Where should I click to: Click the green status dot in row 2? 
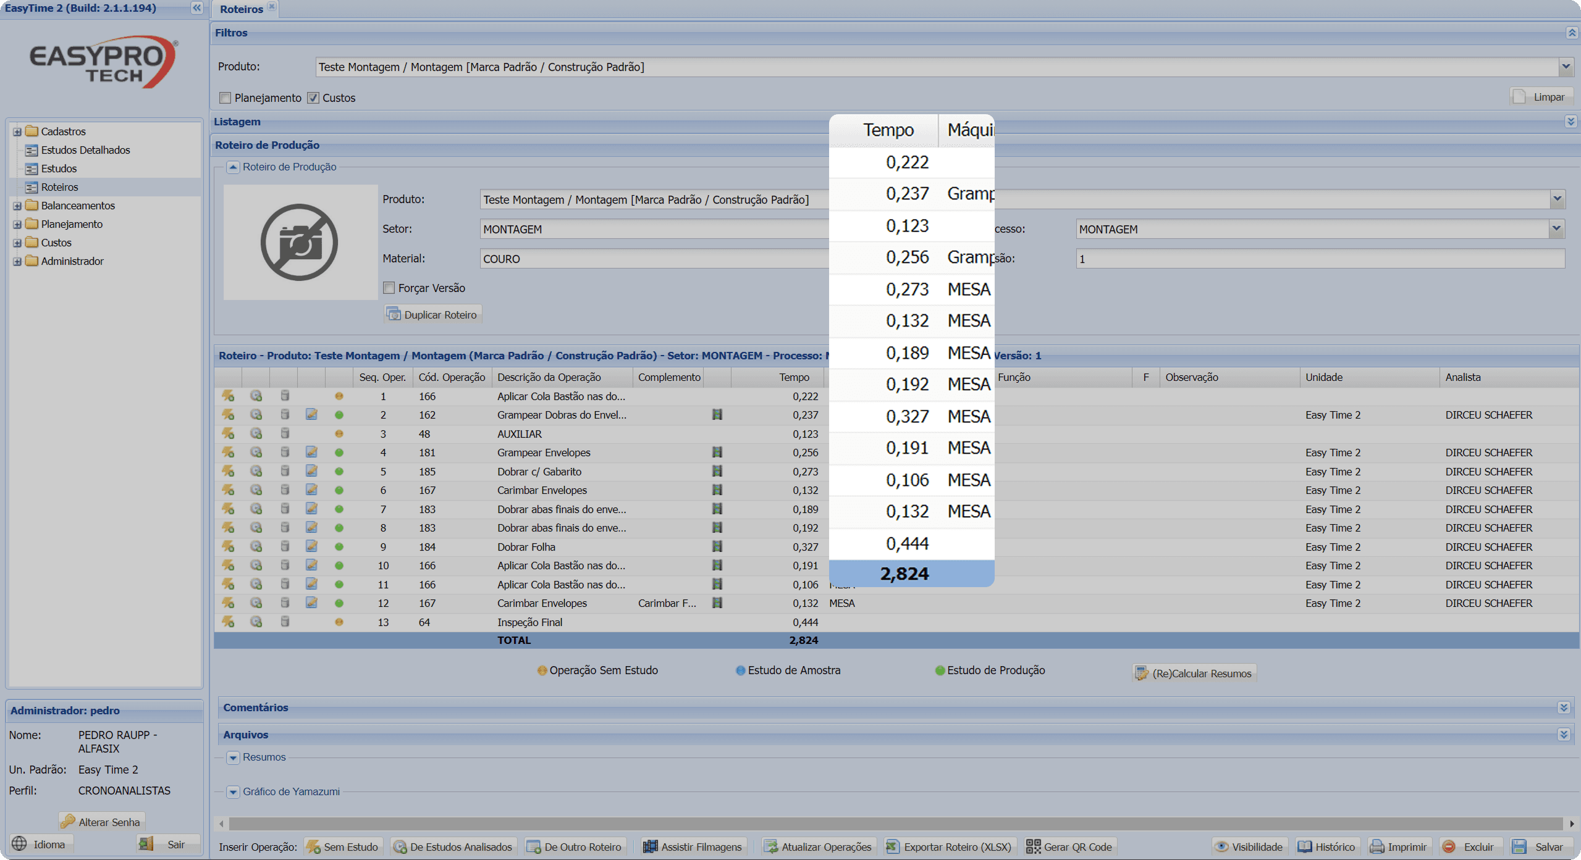point(339,415)
